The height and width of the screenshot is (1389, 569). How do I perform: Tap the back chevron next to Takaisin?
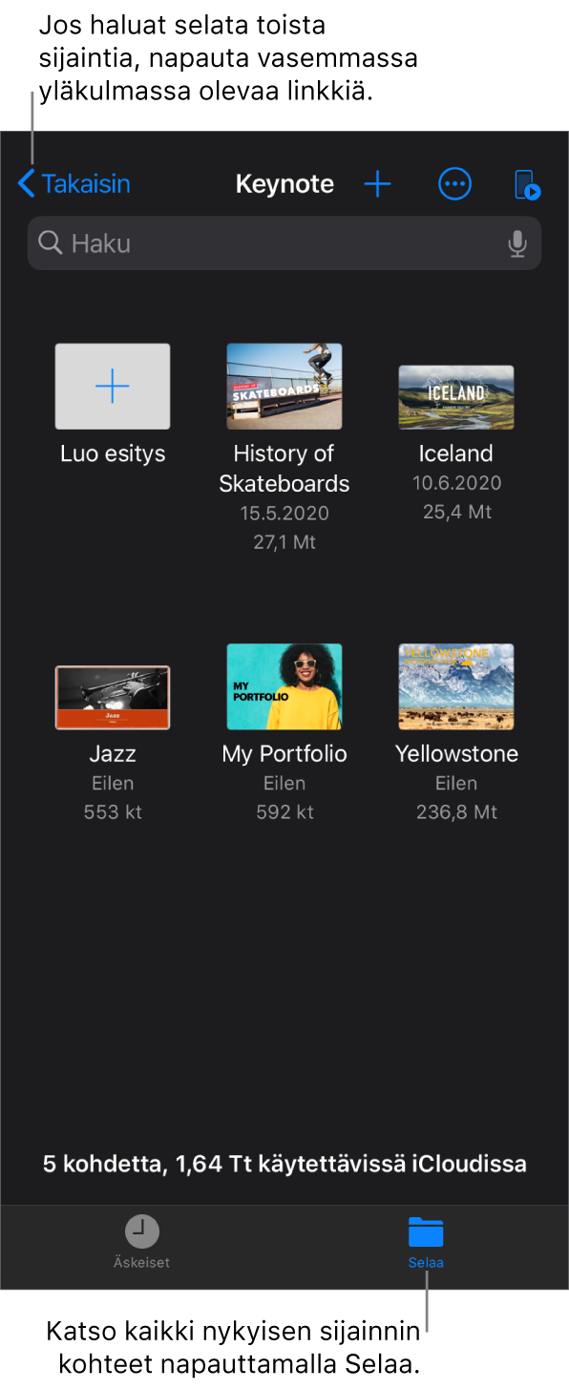pyautogui.click(x=26, y=184)
